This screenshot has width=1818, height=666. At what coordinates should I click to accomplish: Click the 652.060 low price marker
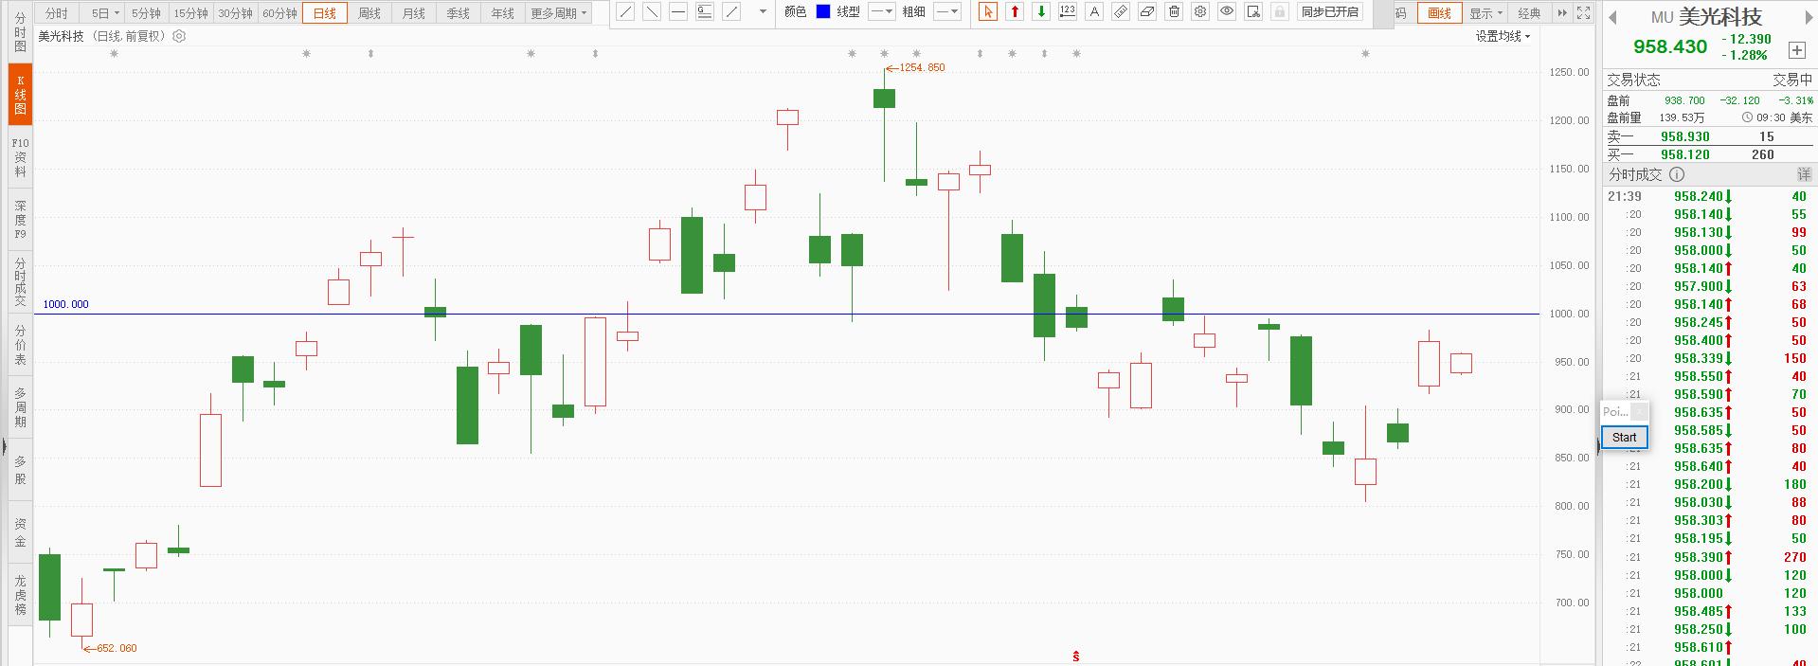(110, 648)
